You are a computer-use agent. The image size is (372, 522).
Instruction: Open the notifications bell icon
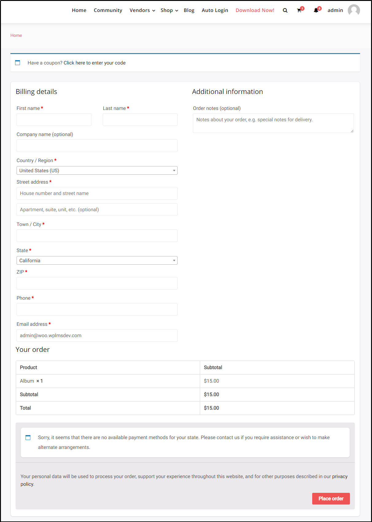[316, 10]
